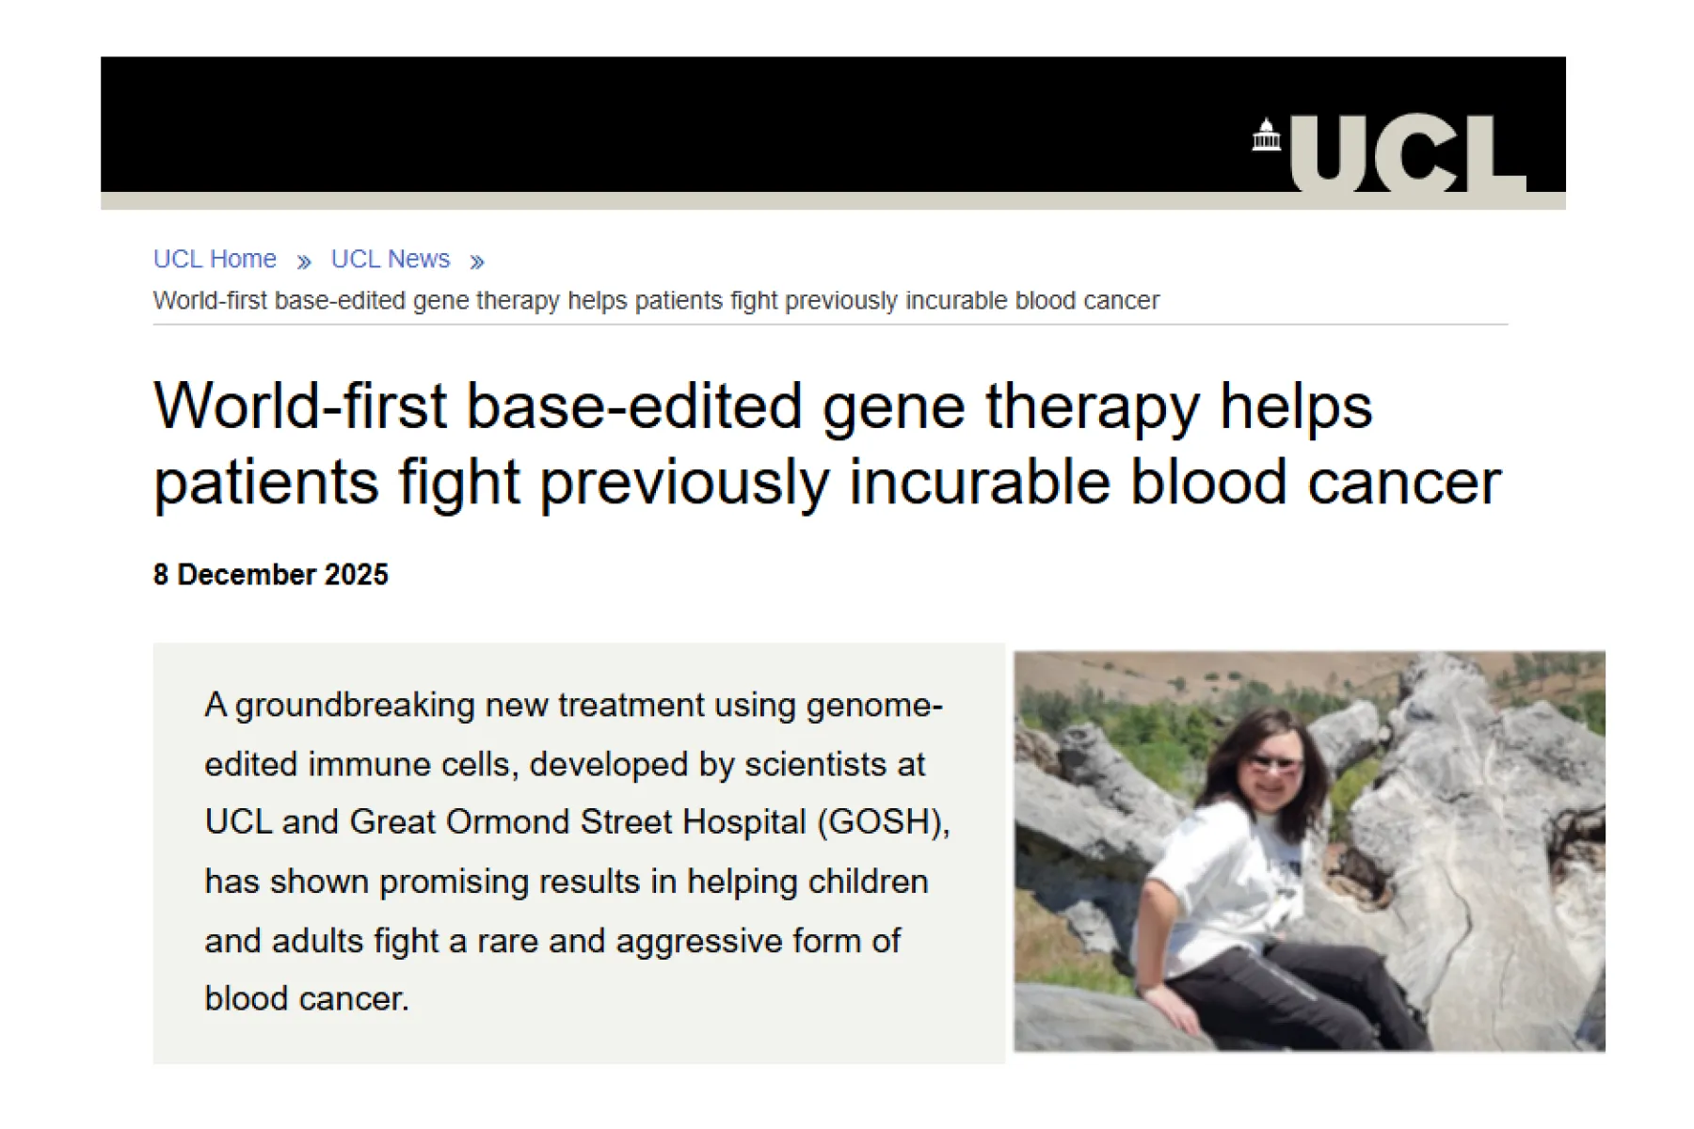Select the UCL wordmark at top right
This screenshot has width=1694, height=1129.
(x=1412, y=151)
